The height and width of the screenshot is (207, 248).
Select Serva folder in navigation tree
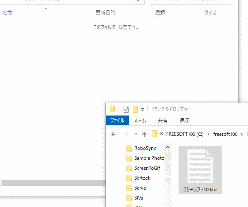coord(140,188)
